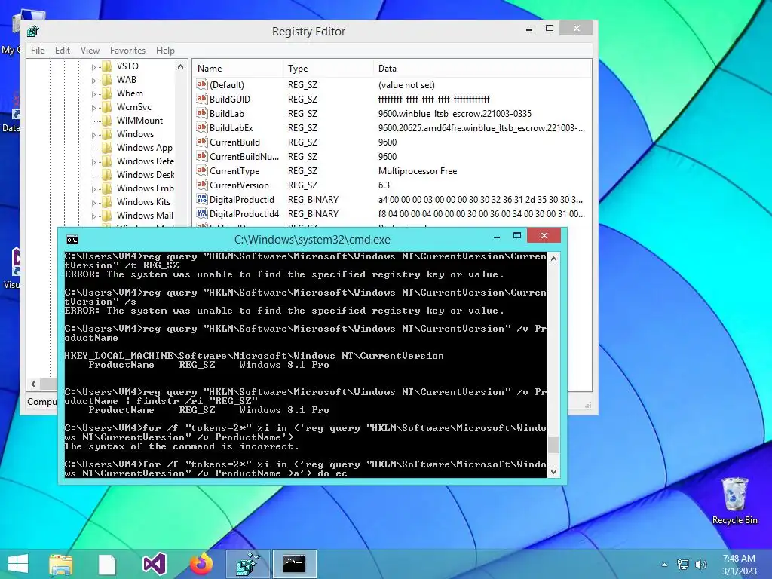Open the Favorites menu
The image size is (772, 579).
point(127,51)
